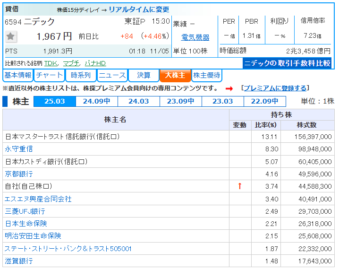Click プレミアムに登録する link

(274, 88)
